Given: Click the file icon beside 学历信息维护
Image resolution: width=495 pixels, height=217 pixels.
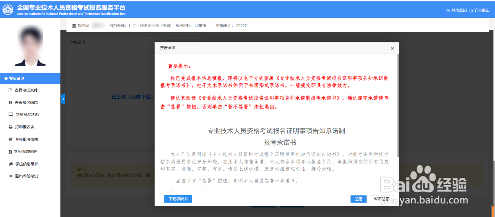Looking at the screenshot, I should point(11,152).
